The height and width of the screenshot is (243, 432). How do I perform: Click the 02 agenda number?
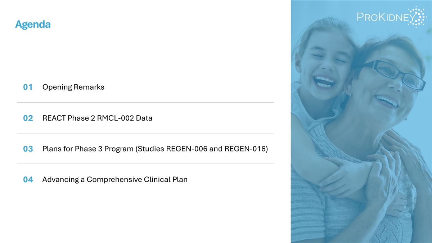click(x=28, y=118)
